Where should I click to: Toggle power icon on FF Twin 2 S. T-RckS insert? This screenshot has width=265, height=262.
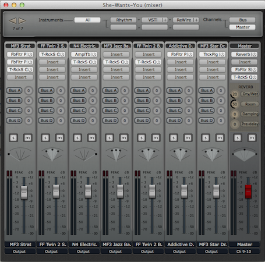[x=62, y=55]
